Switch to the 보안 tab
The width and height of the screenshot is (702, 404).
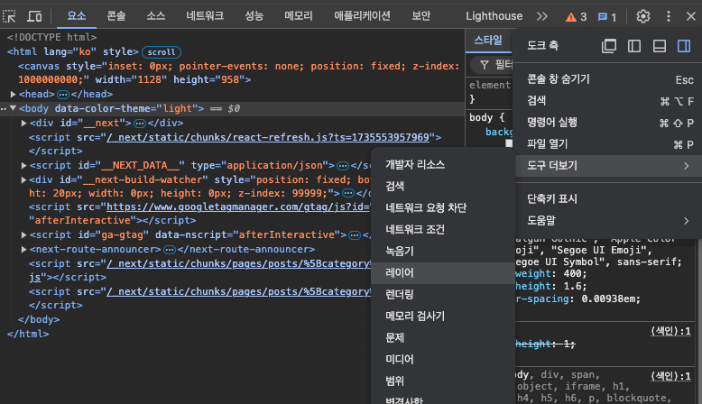tap(421, 16)
